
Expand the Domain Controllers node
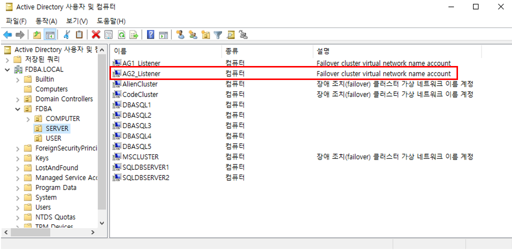18,99
